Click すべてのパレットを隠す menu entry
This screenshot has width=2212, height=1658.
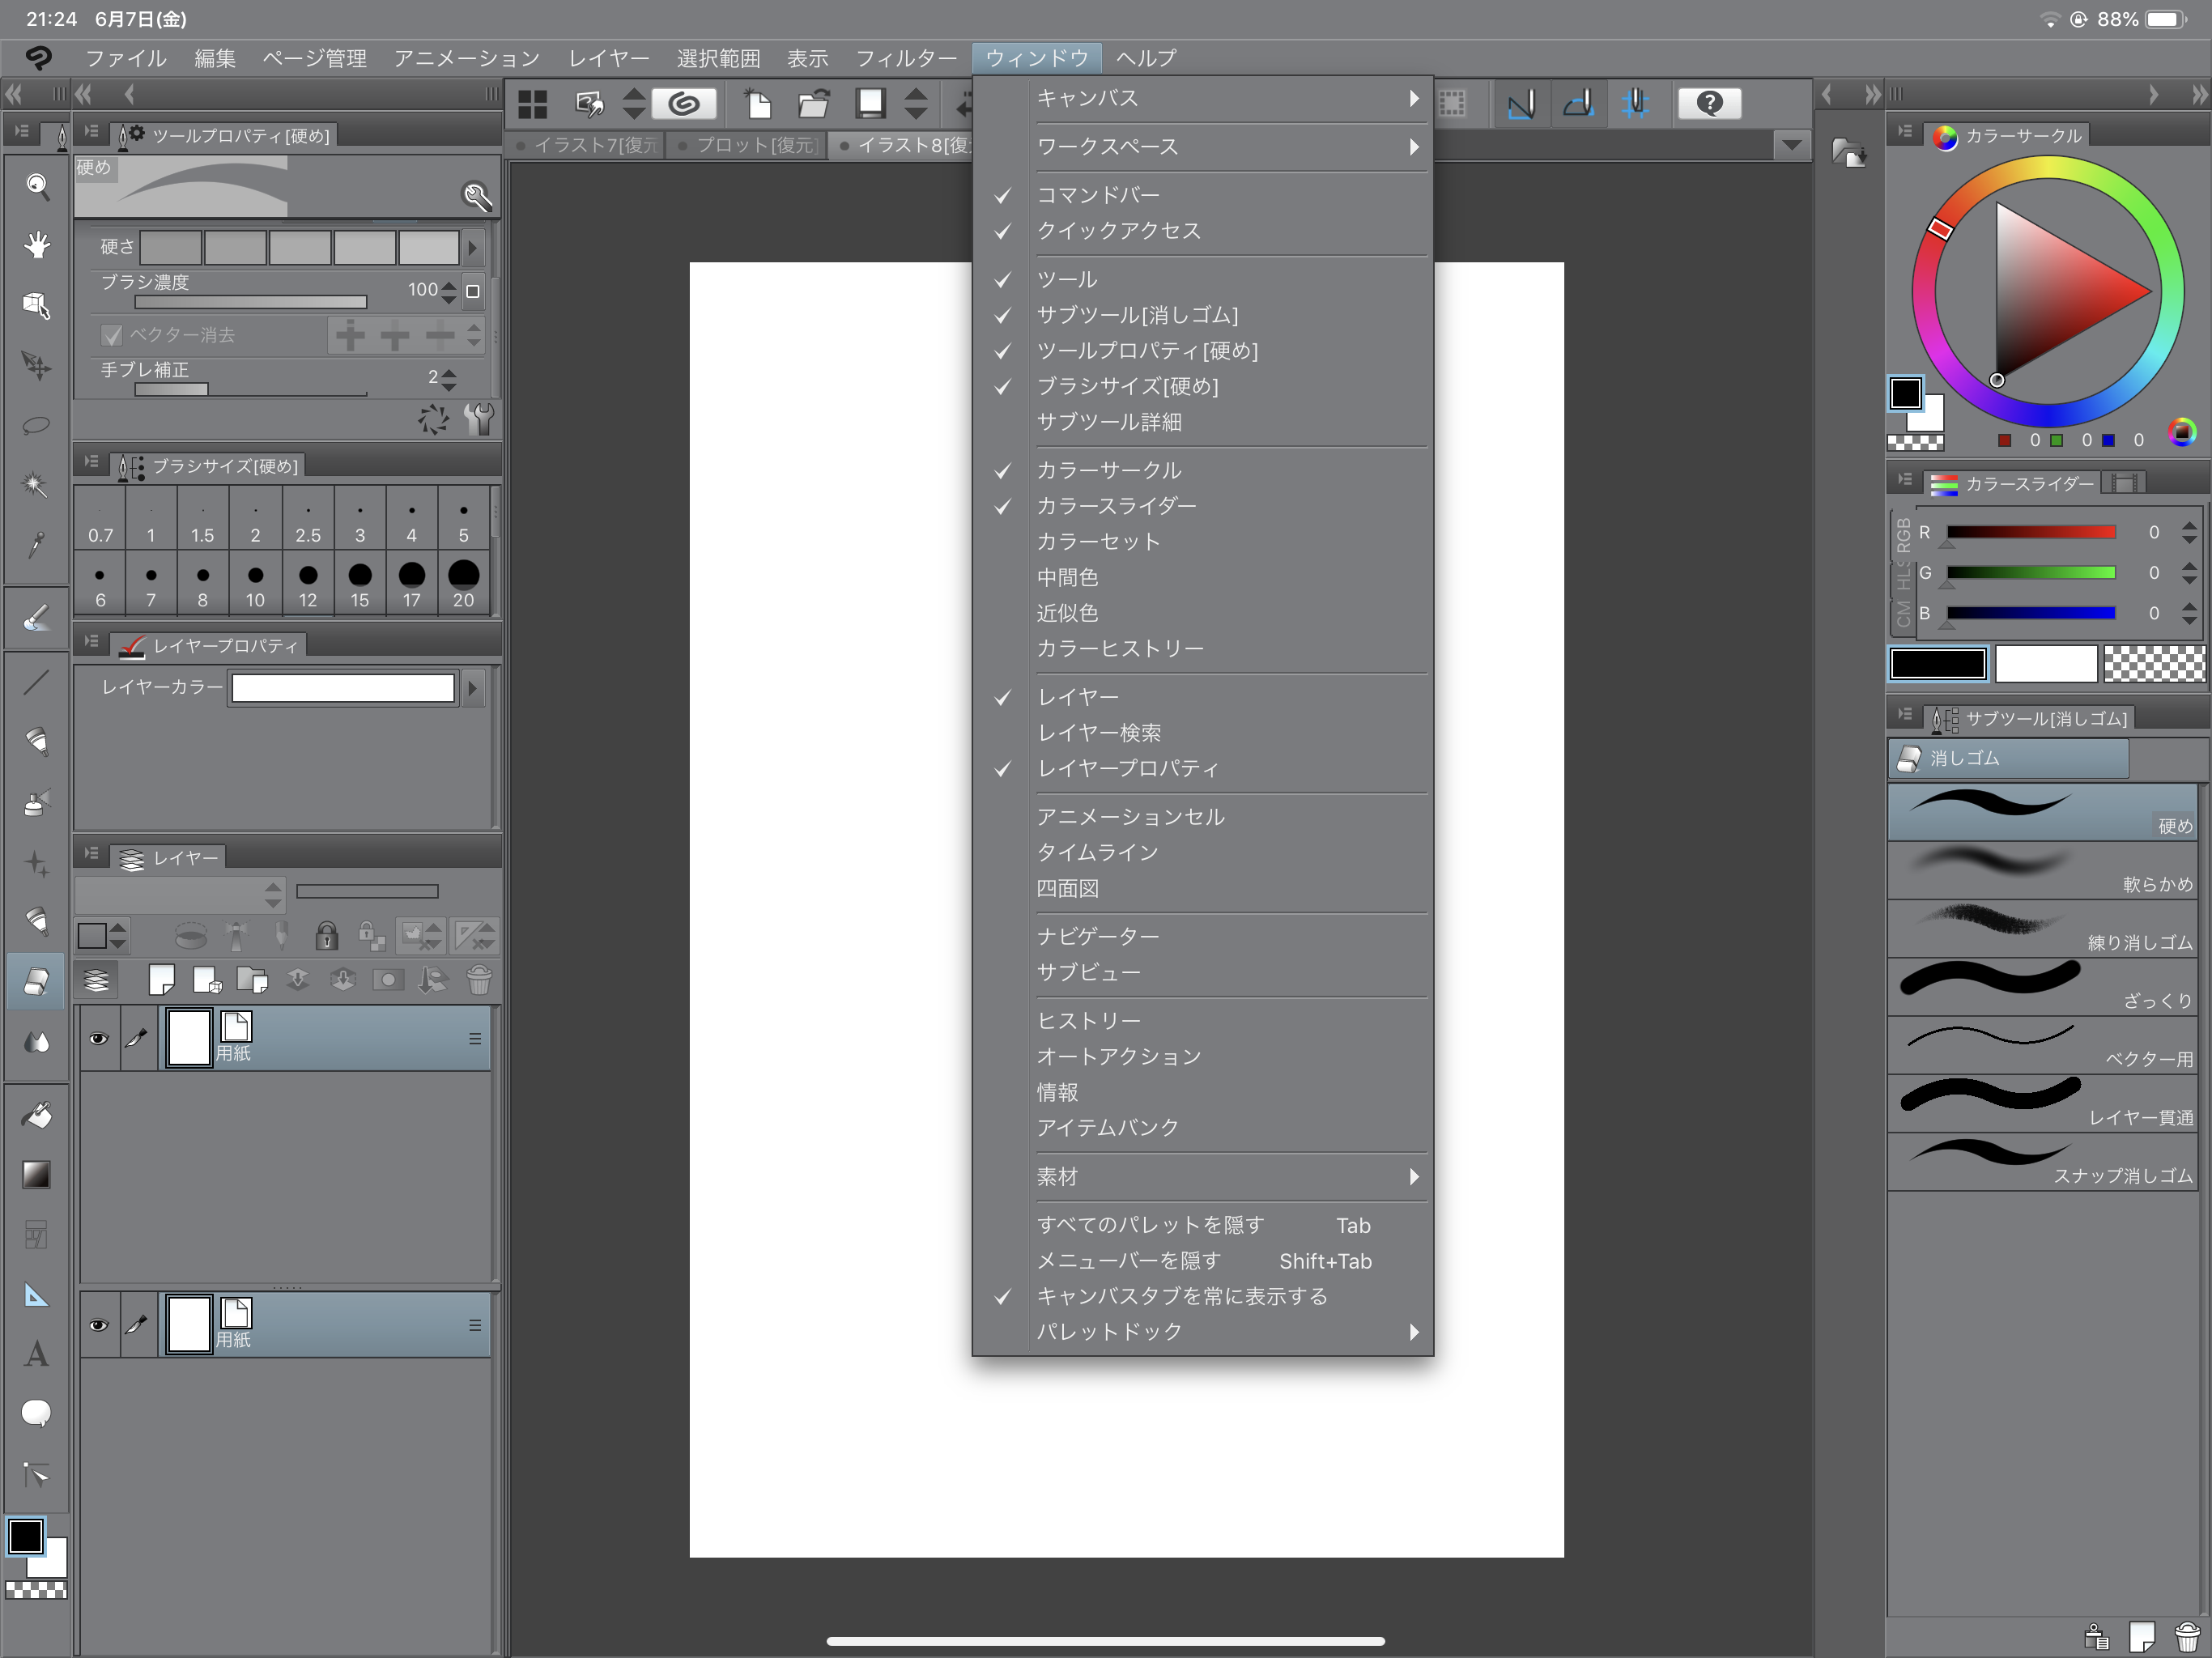coord(1150,1225)
